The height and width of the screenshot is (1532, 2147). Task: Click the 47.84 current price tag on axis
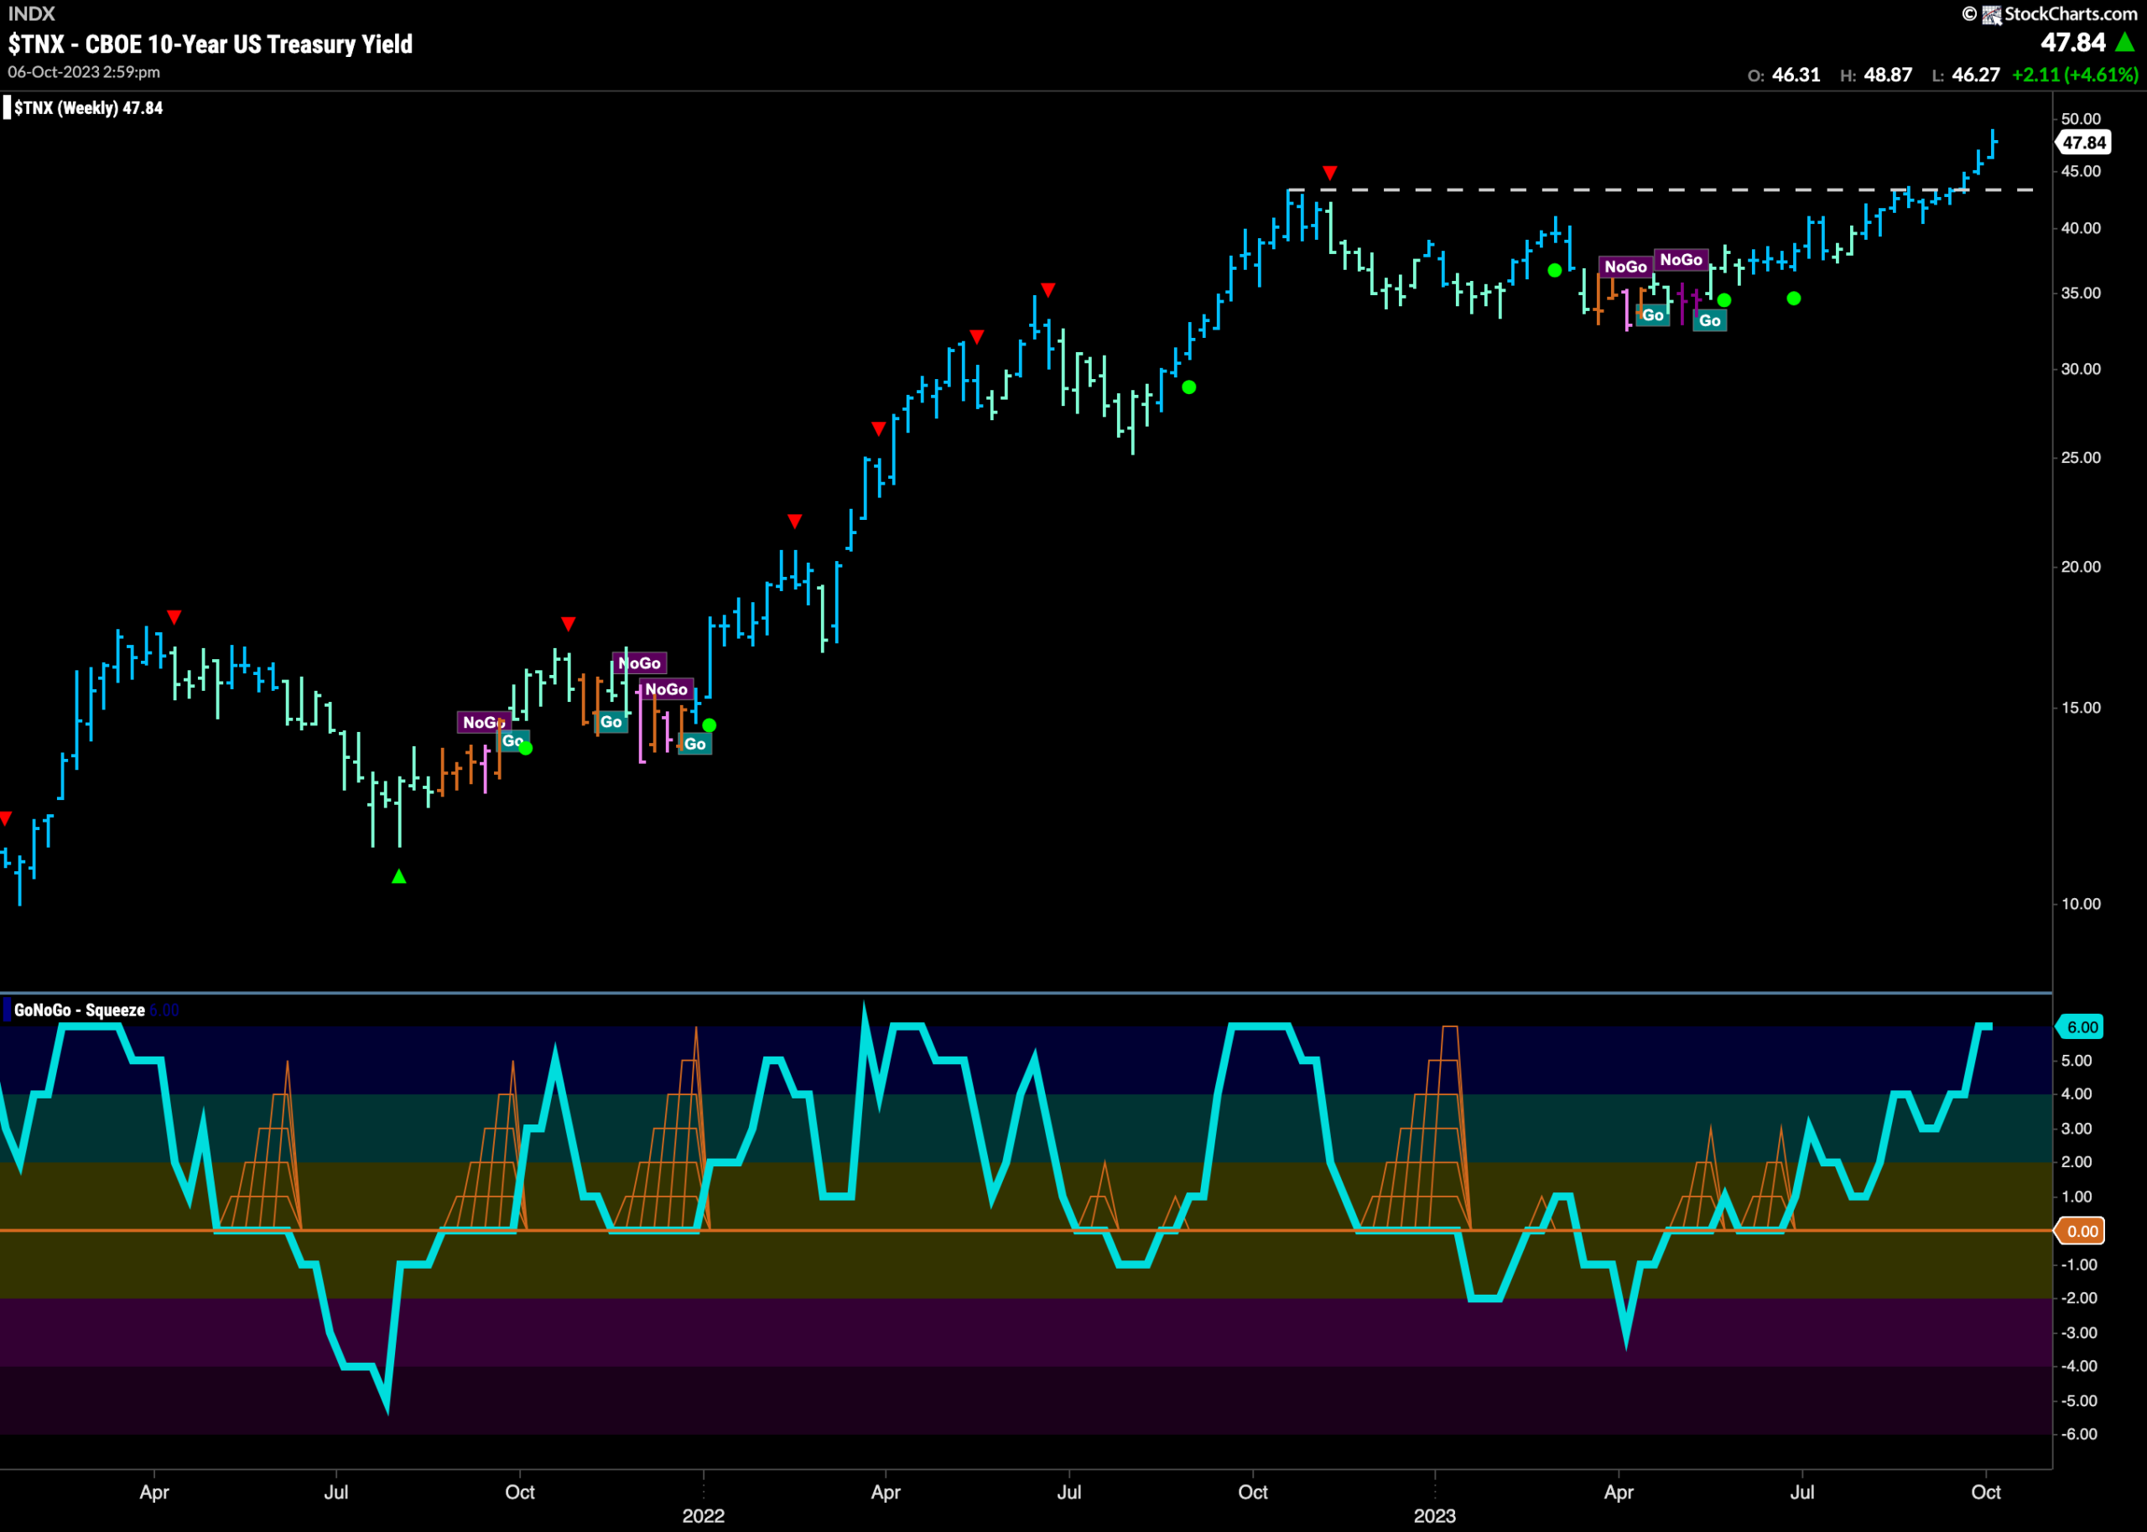tap(2083, 143)
